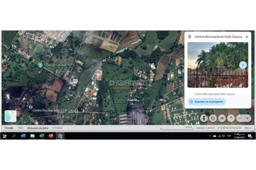This screenshot has height=170, width=256.
Task: Click the Centro Recreacional Club Casuca card title
Action: tap(218, 37)
